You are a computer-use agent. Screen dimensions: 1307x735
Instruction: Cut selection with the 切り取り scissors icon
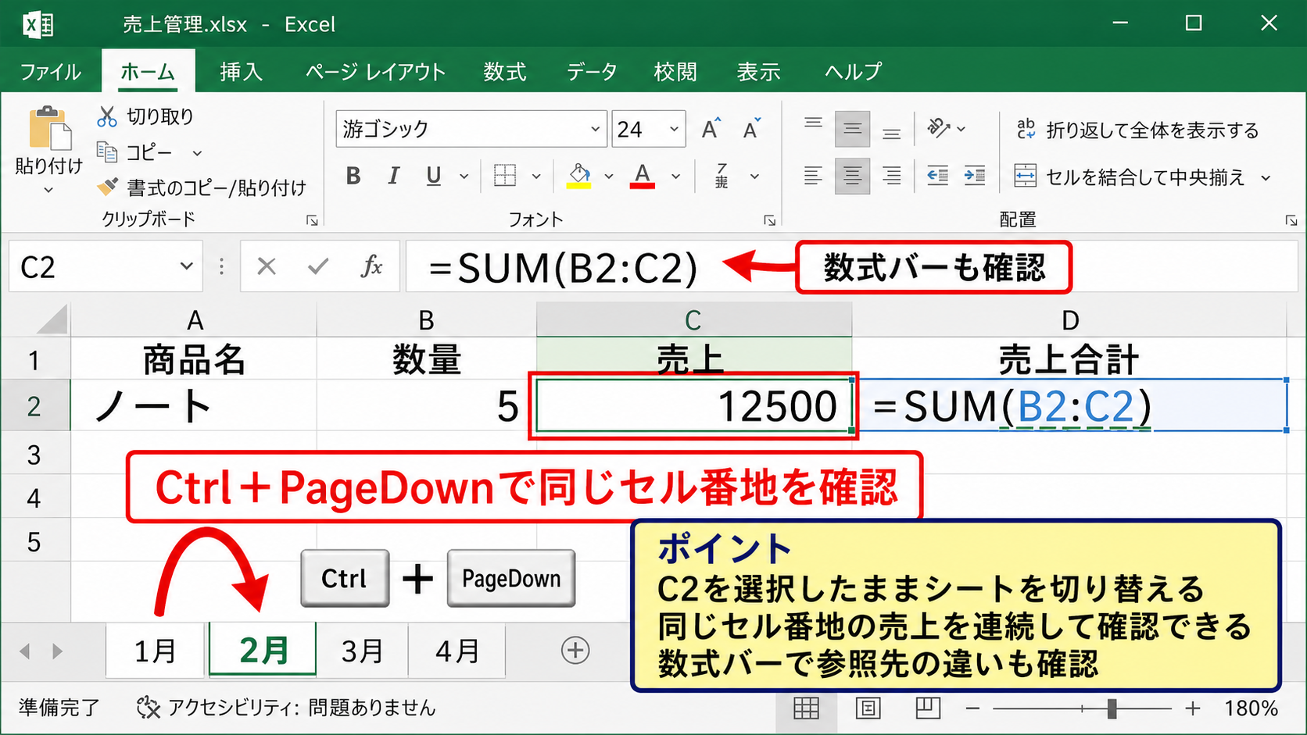pyautogui.click(x=106, y=116)
